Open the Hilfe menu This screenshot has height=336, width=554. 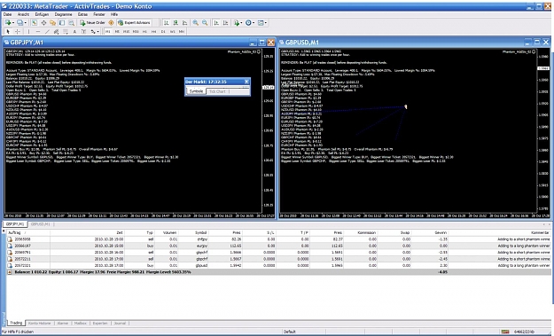[114, 14]
